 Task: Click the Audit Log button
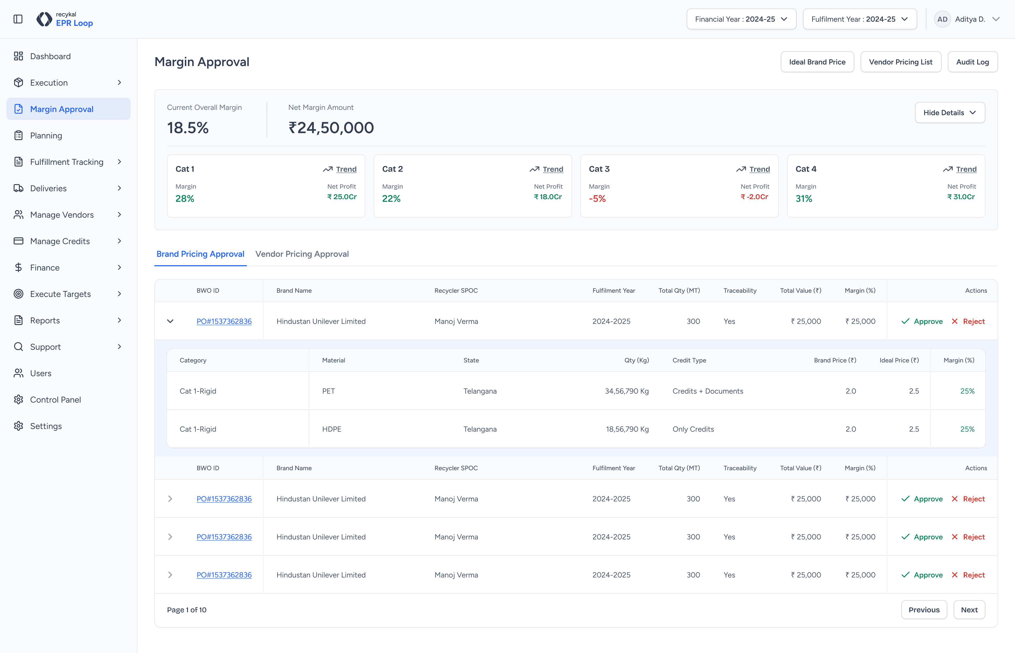(x=972, y=62)
